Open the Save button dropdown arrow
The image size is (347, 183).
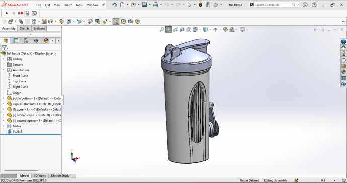pyautogui.click(x=150, y=5)
